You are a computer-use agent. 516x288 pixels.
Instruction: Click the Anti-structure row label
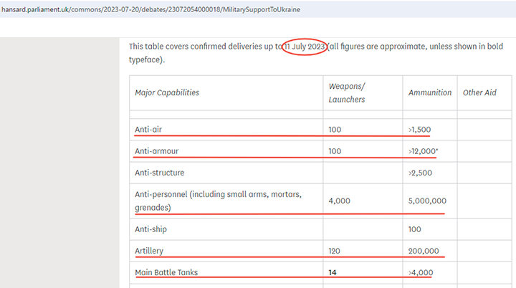[159, 173]
